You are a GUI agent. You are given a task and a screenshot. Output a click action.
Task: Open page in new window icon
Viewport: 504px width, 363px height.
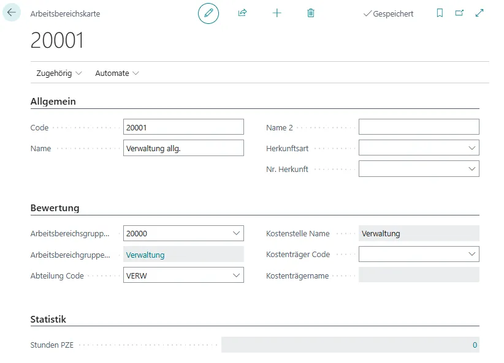[x=459, y=13]
